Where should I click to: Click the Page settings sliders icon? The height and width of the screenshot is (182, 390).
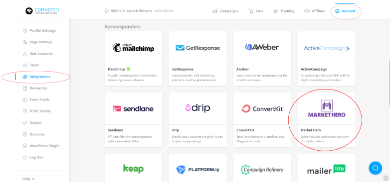pos(25,42)
